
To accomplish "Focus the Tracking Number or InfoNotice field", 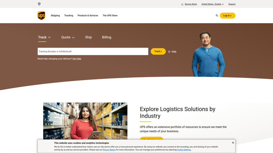I will [93, 52].
